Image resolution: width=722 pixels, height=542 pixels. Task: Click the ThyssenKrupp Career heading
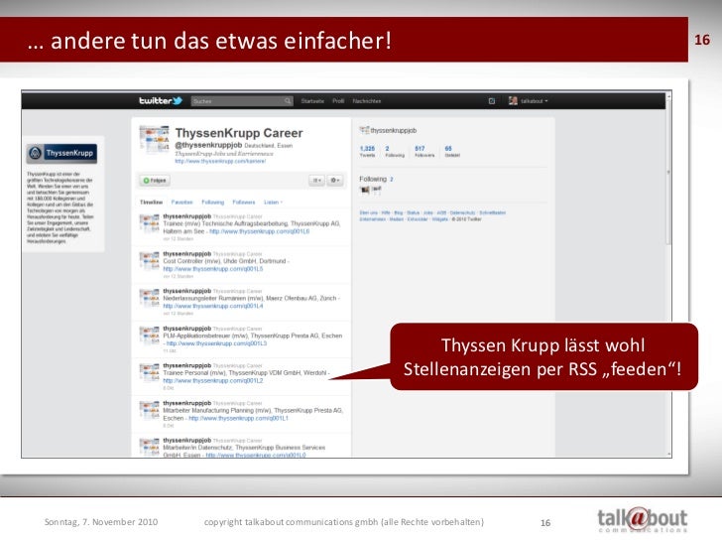pos(238,133)
